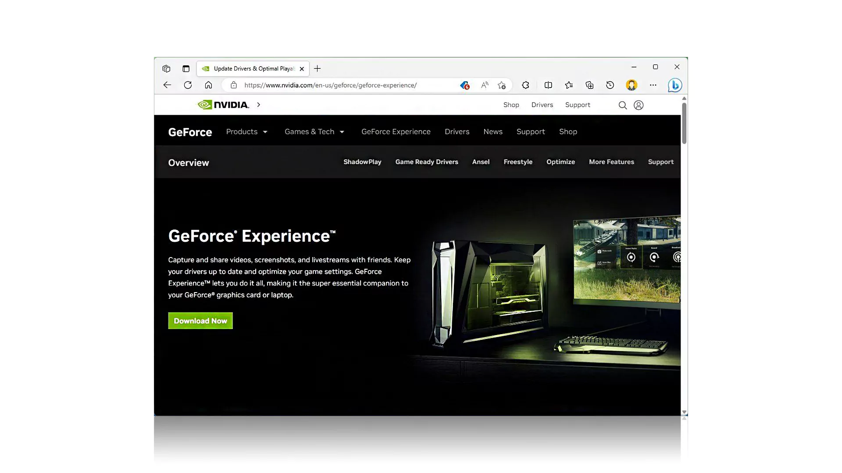The height and width of the screenshot is (473, 842).
Task: Click the scrollbar up arrow
Action: pos(684,99)
